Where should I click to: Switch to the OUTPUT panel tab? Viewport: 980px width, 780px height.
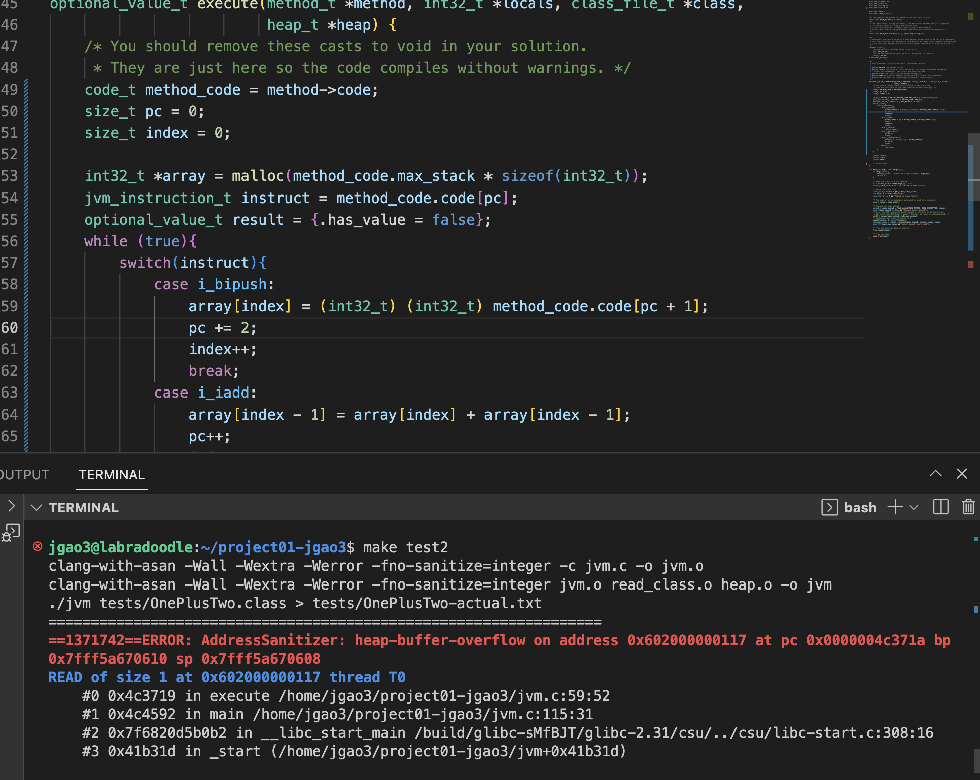[24, 474]
